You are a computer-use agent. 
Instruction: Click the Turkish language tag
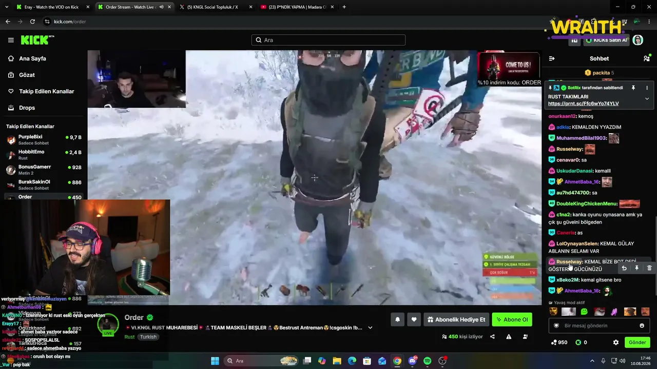tap(148, 337)
